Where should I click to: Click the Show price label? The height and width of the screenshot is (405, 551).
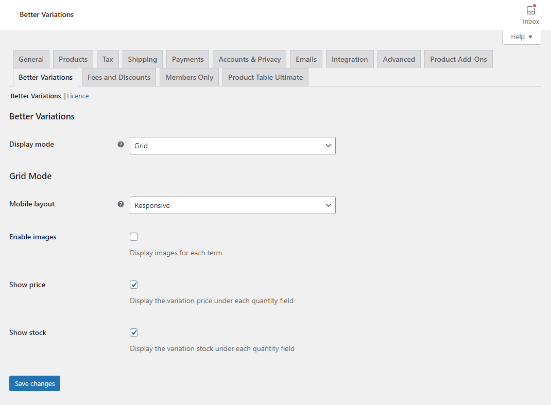point(27,285)
